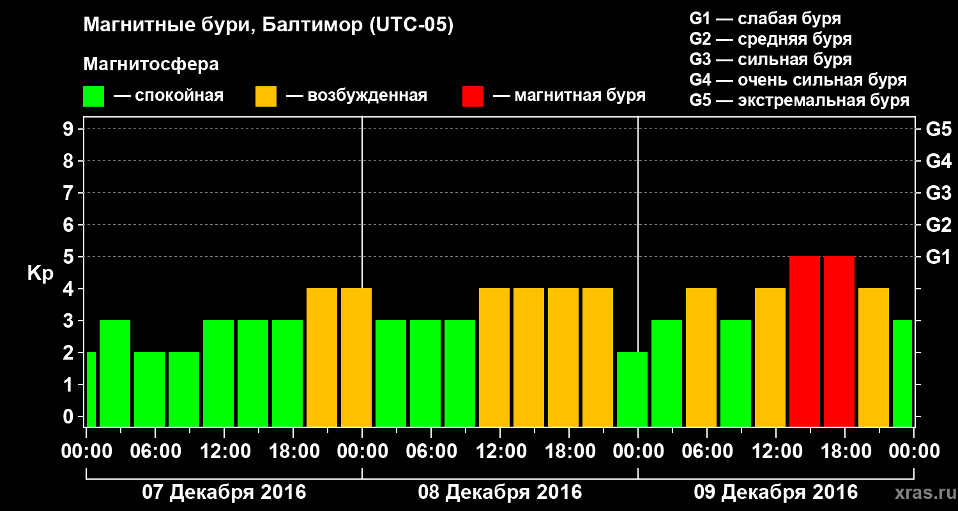Click the 06:00 time label under 09 December

707,451
